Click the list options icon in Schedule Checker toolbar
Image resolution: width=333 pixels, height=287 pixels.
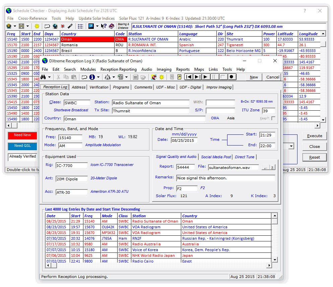click(x=80, y=26)
